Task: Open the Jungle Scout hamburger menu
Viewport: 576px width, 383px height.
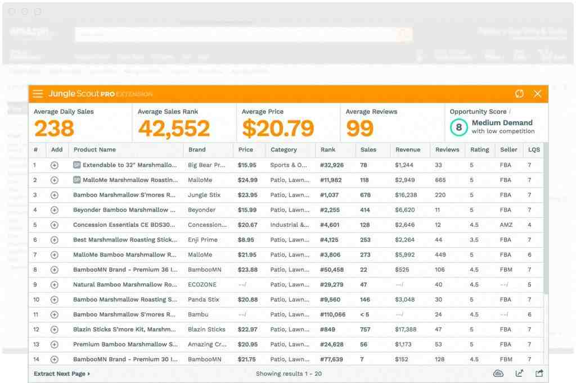Action: 38,94
